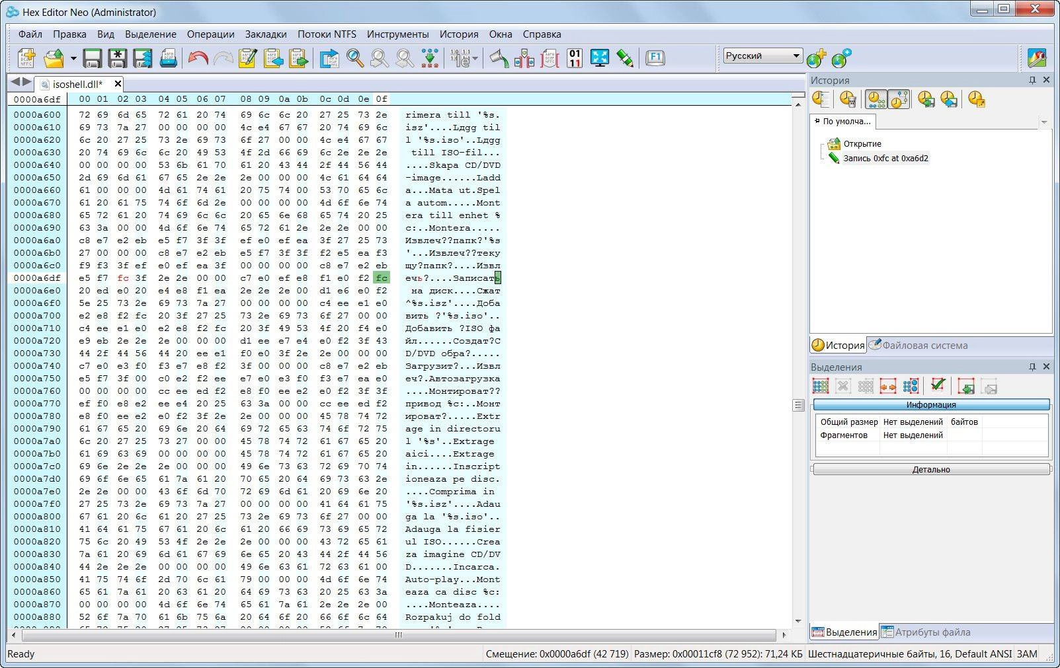Toggle the history grouped view clock button
The image size is (1060, 668).
(x=876, y=99)
